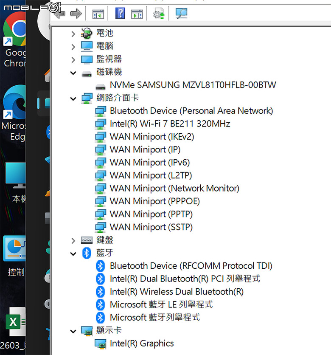Click the RFCOMM Protocol TDI Bluetooth icon

100,266
